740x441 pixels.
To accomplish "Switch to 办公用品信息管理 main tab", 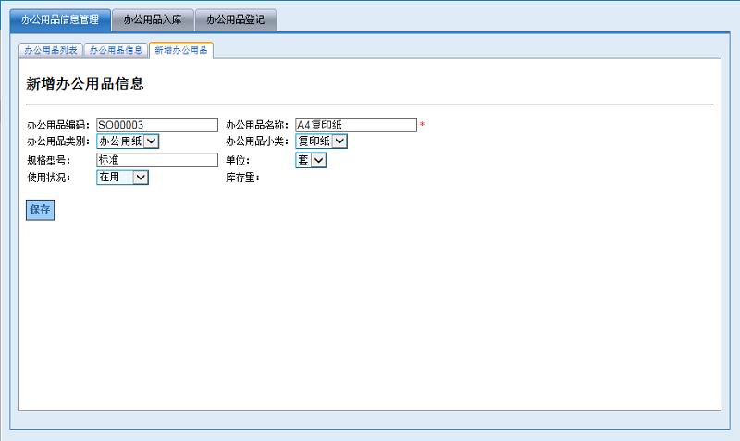I will [60, 20].
